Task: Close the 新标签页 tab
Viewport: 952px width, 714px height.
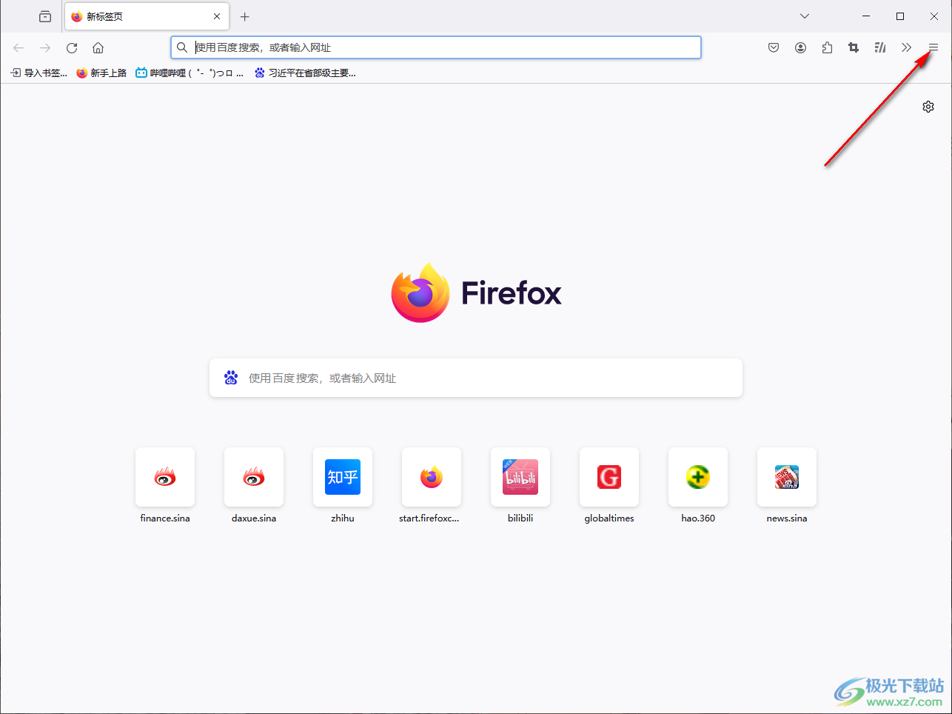Action: (217, 16)
